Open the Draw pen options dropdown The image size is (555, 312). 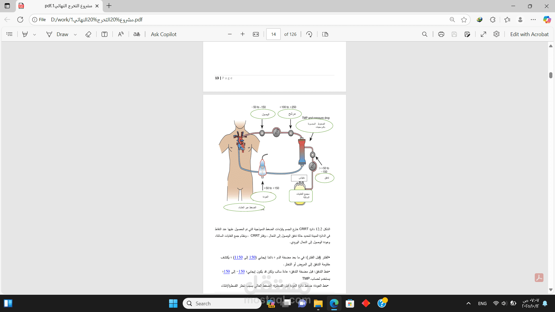click(75, 34)
